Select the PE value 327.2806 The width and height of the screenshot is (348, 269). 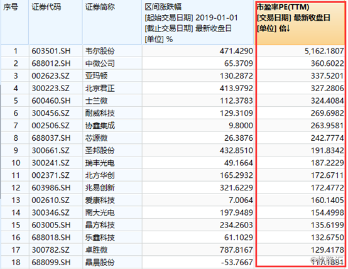tap(327, 89)
